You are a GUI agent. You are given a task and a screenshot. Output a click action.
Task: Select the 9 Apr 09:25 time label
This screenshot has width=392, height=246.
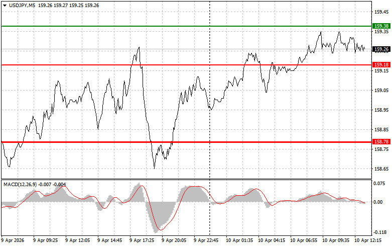(45, 240)
